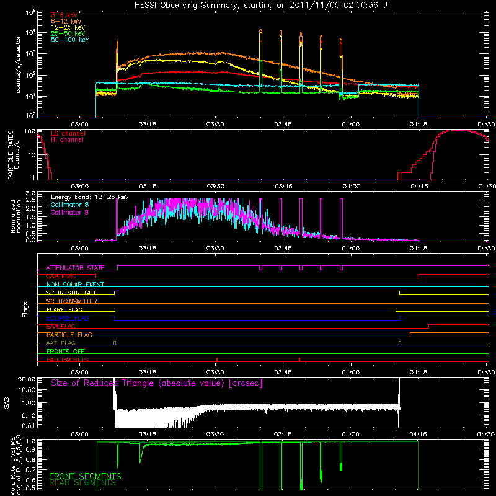Click the counts/s/detector axis label
The image size is (496, 496).
tap(18, 64)
